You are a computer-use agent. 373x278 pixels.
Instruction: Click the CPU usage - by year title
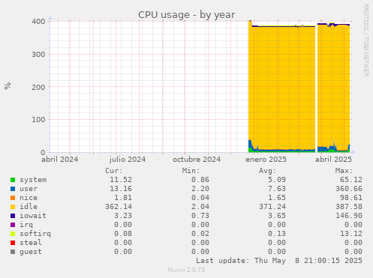tap(186, 15)
